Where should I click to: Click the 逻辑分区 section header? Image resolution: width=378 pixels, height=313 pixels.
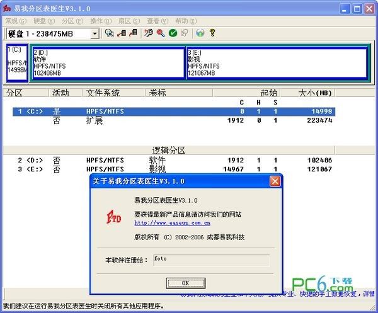click(168, 151)
